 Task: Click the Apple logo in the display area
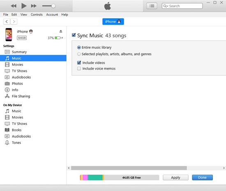[108, 6]
